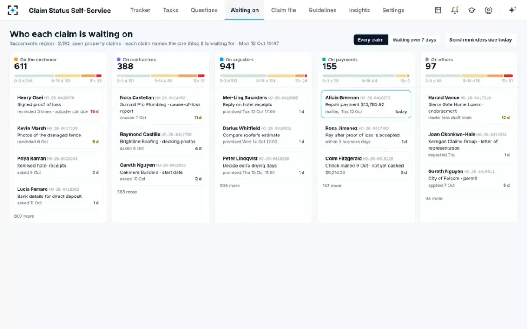Click the On payments column heading
The image size is (527, 329).
click(343, 60)
